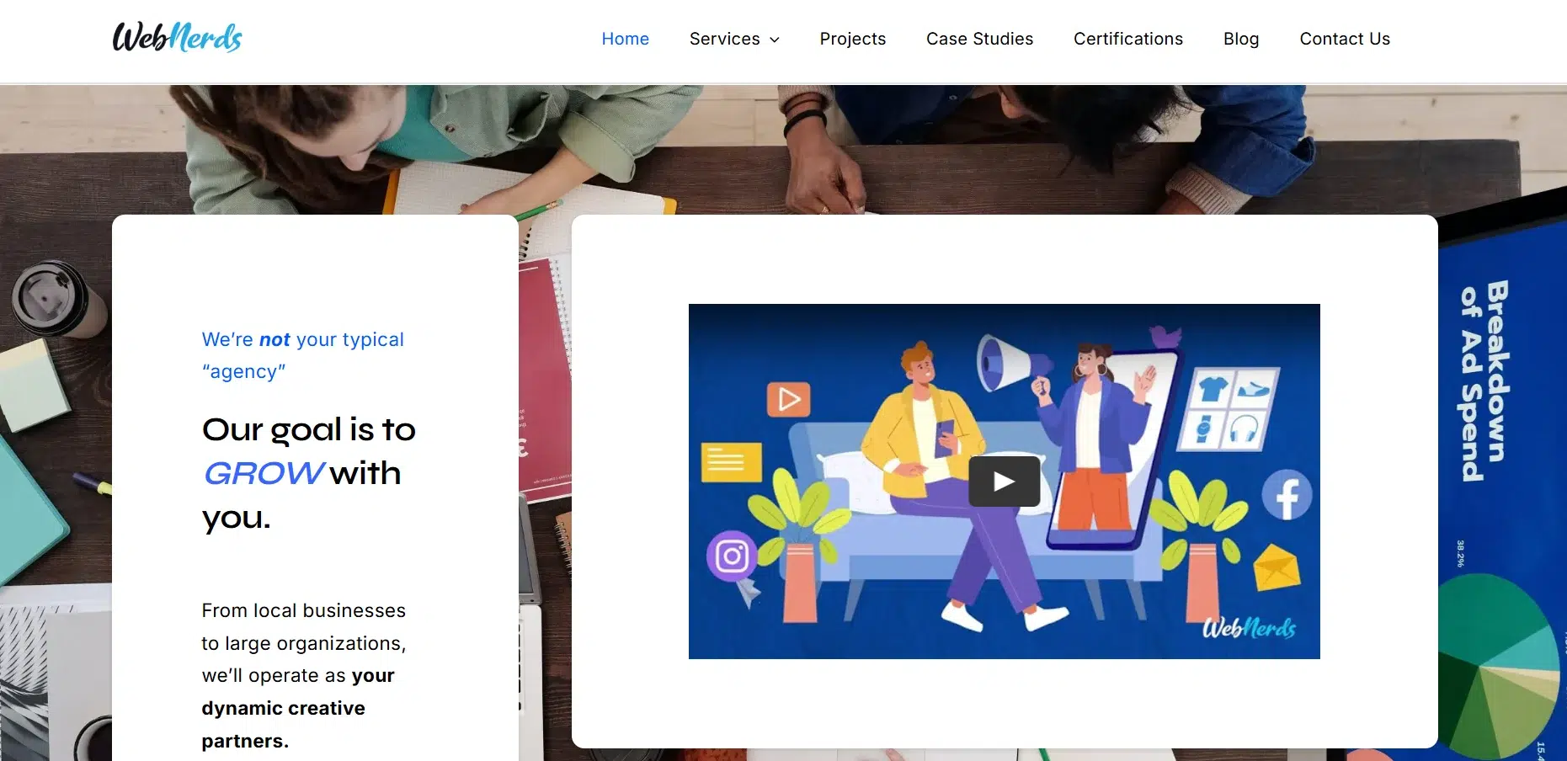This screenshot has height=761, width=1567.
Task: Click Contact Us in the navigation
Action: (1344, 39)
